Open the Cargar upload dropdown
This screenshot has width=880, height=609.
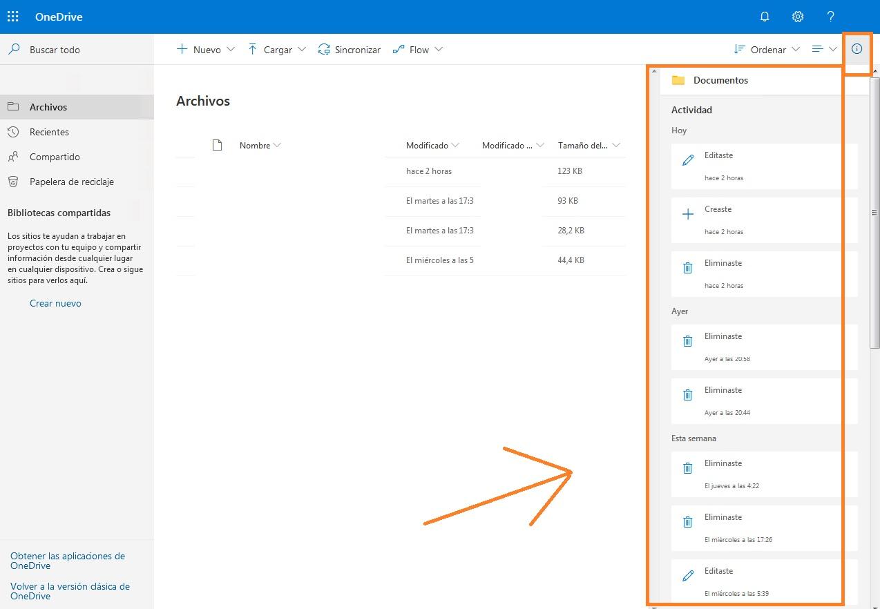click(302, 49)
